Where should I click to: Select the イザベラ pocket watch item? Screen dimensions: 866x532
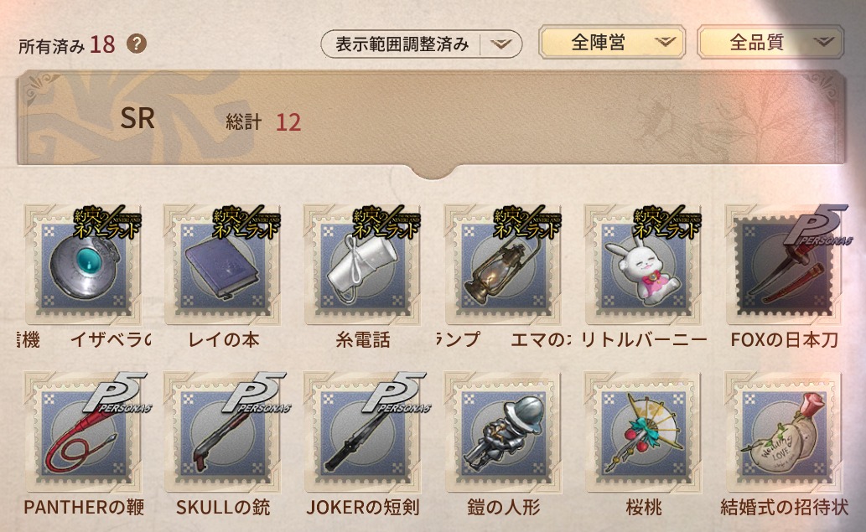point(82,265)
